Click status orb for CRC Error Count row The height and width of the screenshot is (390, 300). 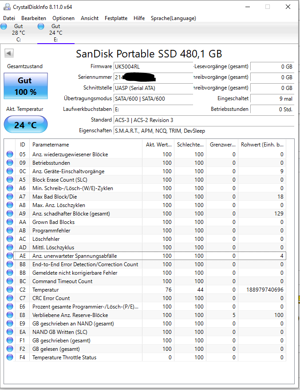click(x=10, y=298)
